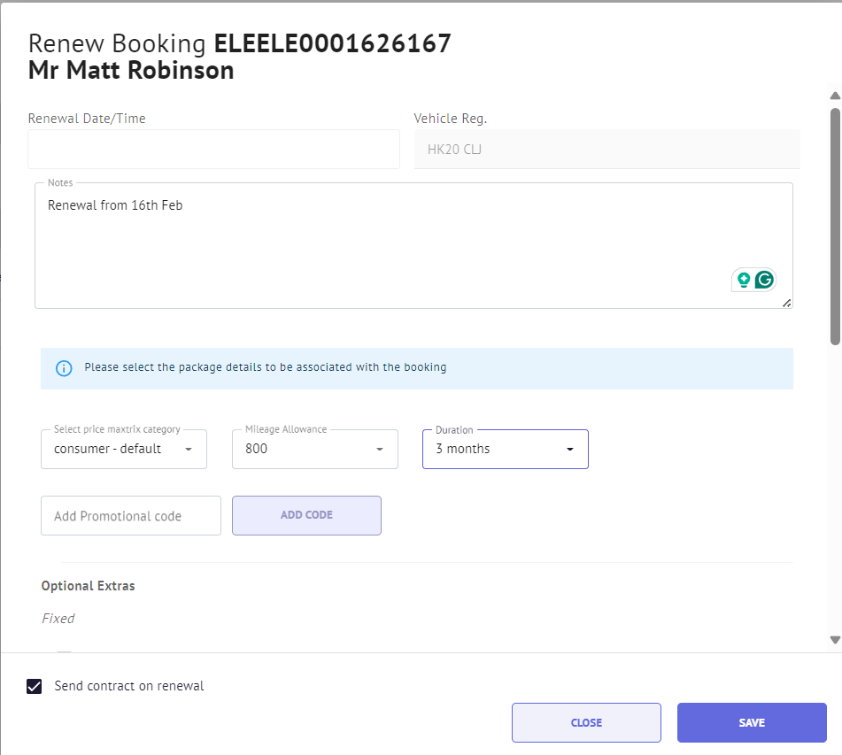Select a different Duration than 3 months
The image size is (842, 755).
tap(569, 449)
